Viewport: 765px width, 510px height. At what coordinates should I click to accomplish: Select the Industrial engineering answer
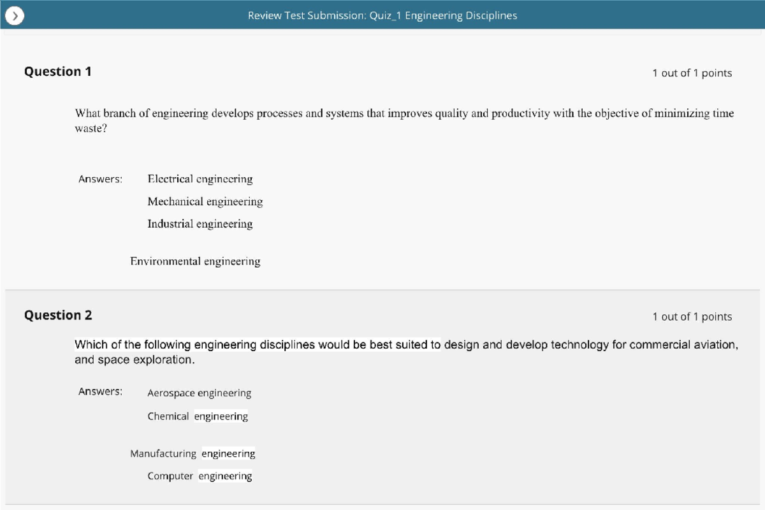tap(200, 224)
